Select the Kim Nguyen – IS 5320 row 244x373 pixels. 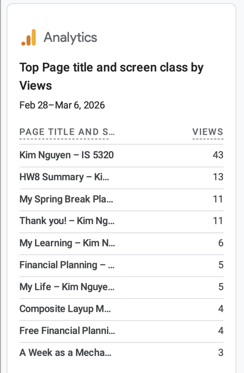click(67, 155)
